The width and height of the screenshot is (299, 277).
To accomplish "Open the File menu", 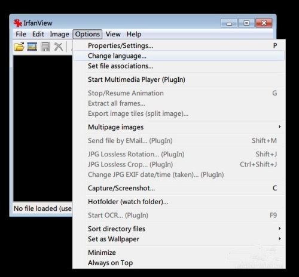I will (21, 34).
